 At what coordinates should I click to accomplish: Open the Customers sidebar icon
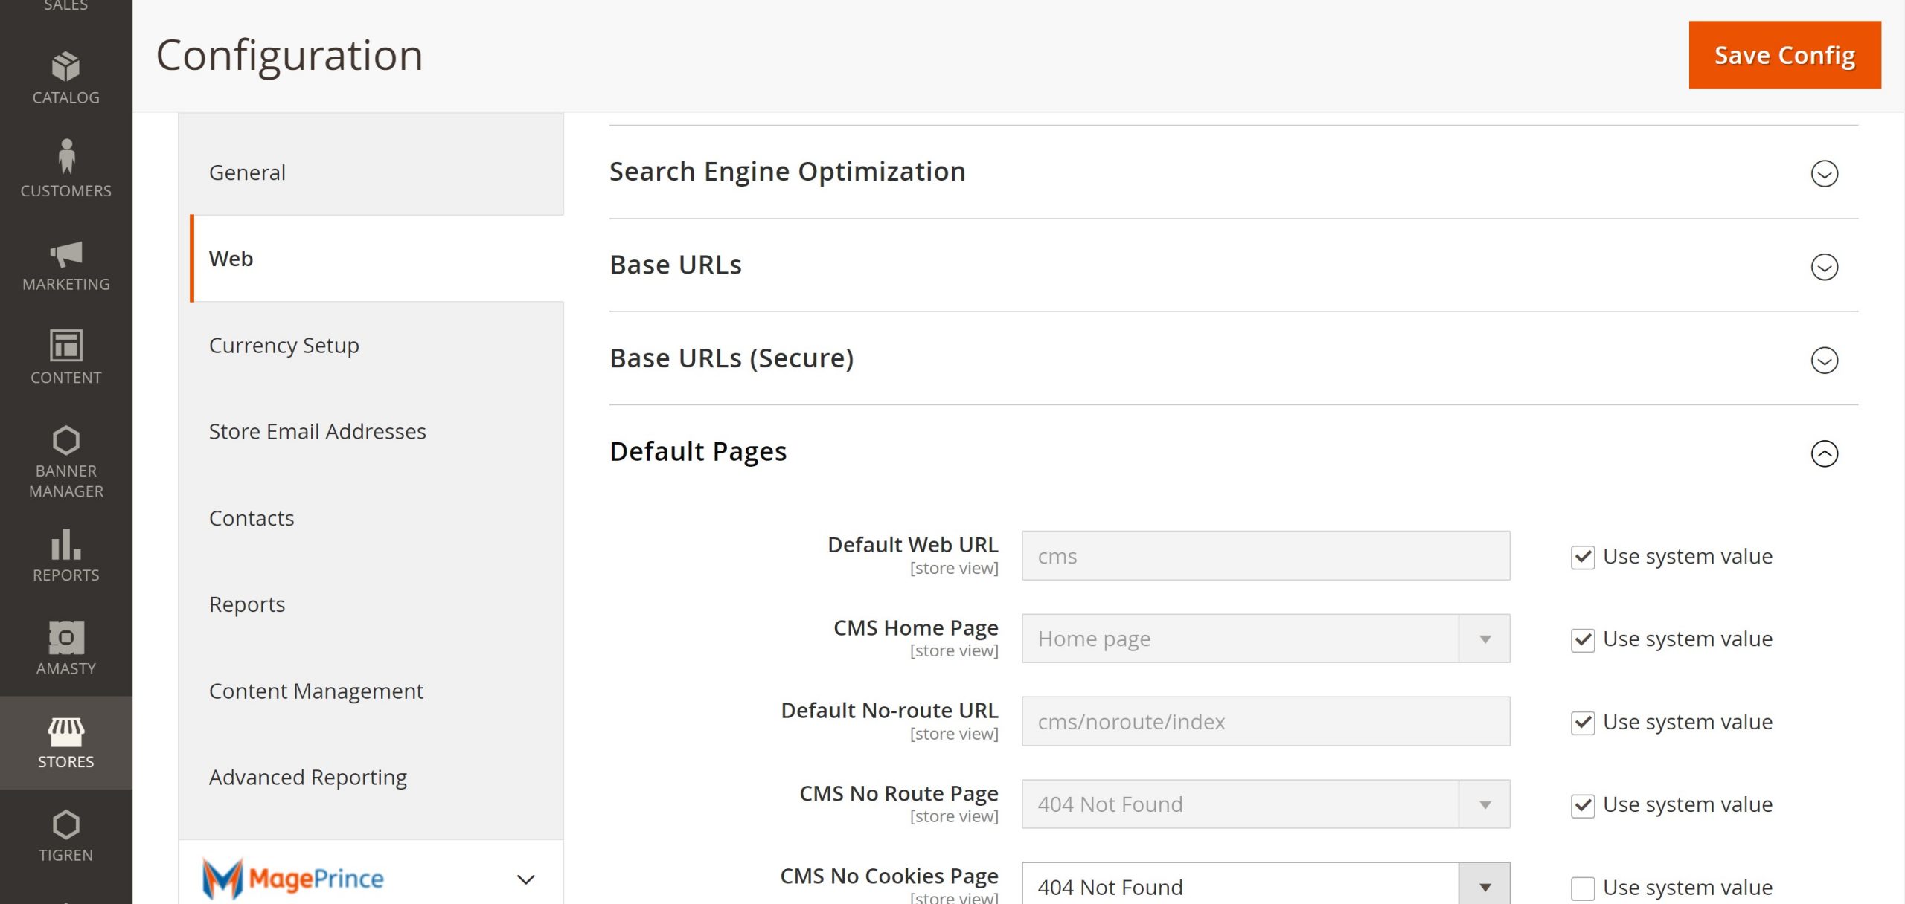[x=65, y=157]
